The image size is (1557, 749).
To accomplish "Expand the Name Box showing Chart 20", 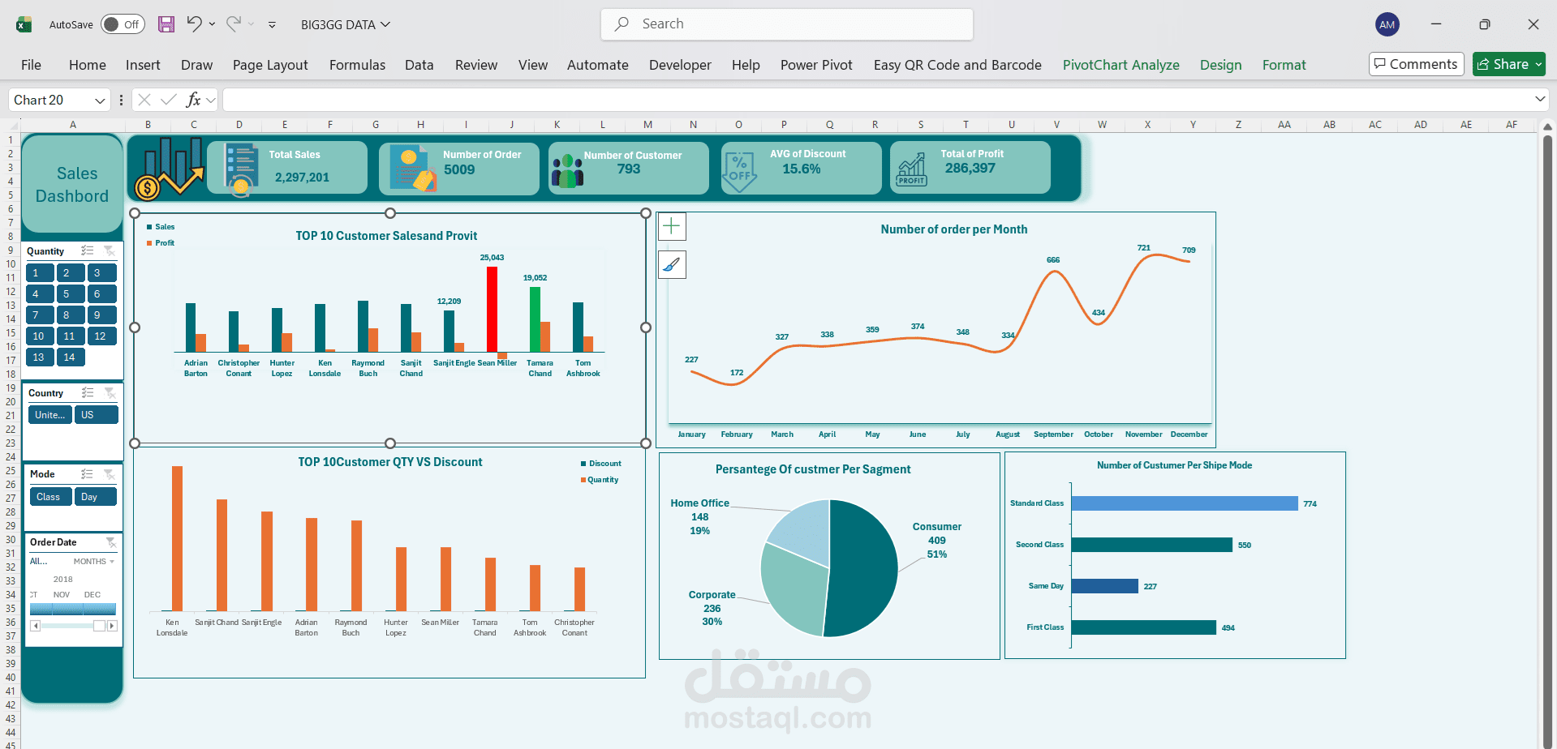I will coord(100,99).
